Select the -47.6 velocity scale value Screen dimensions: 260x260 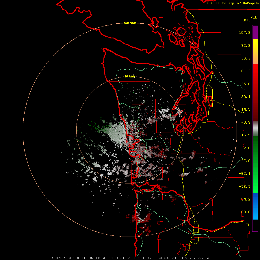[x=245, y=161]
